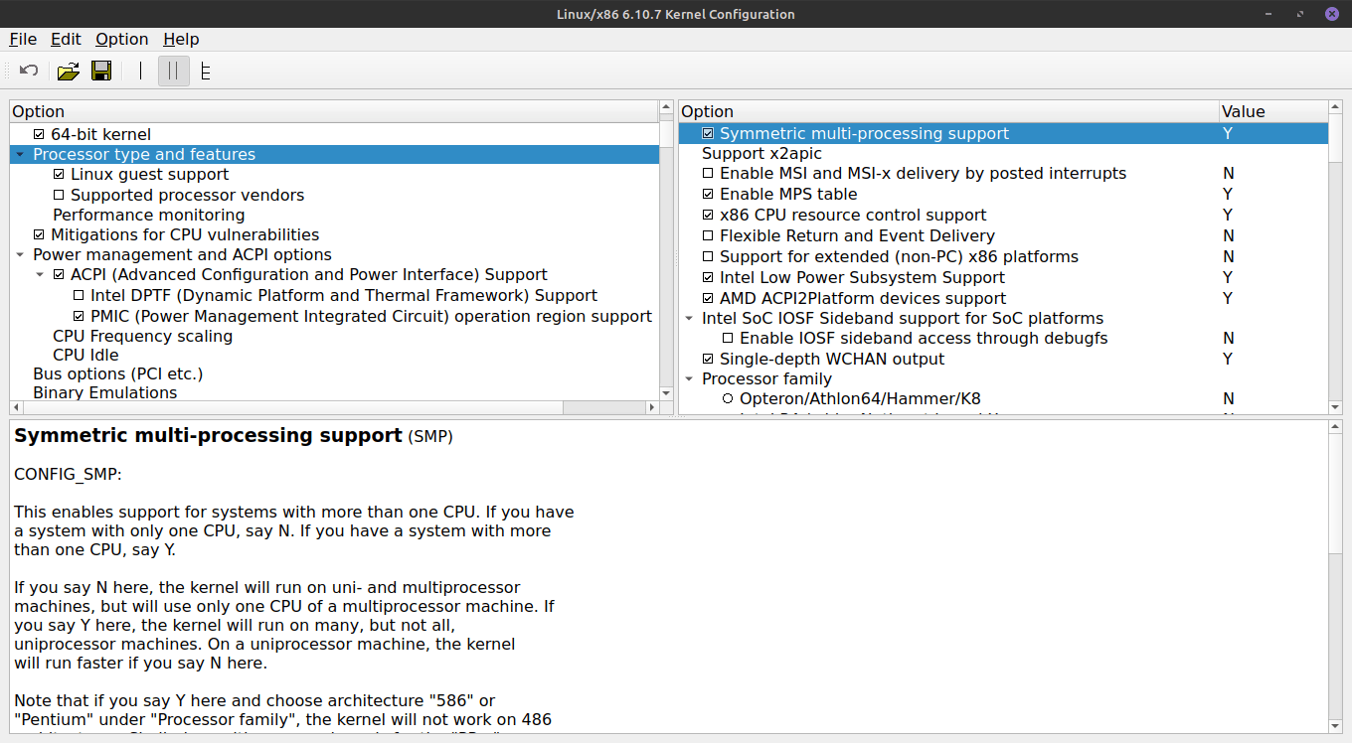The width and height of the screenshot is (1352, 743).
Task: Toggle PMIC operation region support checkbox
Action: pyautogui.click(x=79, y=317)
